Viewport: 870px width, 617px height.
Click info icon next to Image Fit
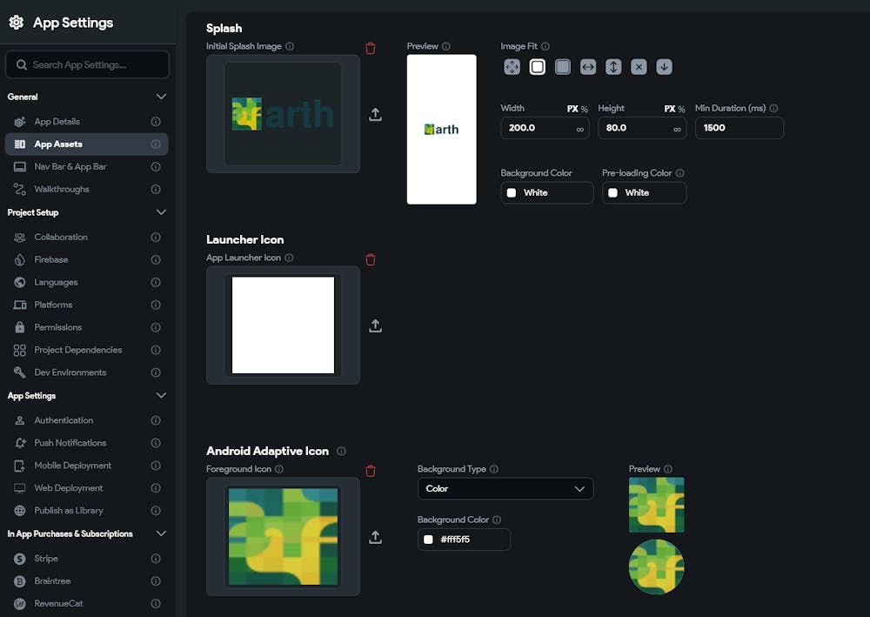[x=545, y=46]
